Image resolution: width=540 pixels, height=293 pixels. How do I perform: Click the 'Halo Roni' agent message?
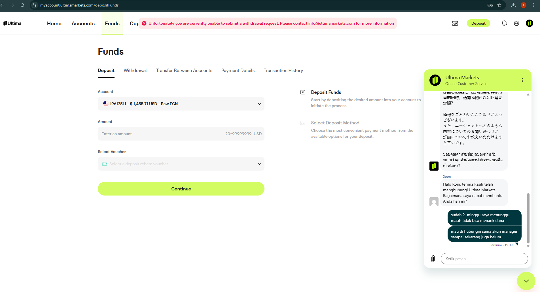click(474, 193)
